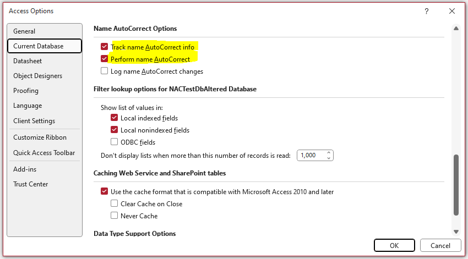Open Help with the question mark icon
This screenshot has width=468, height=259.
tap(427, 12)
